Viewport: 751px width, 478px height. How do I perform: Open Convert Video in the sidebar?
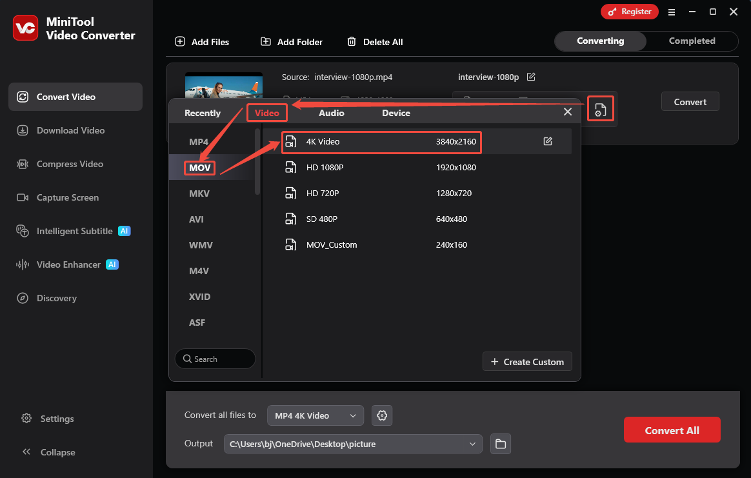tap(75, 97)
